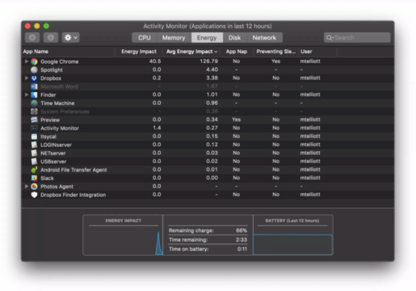The height and width of the screenshot is (291, 416).
Task: Select the Dropbox Finder Integration name
Action: coord(73,195)
